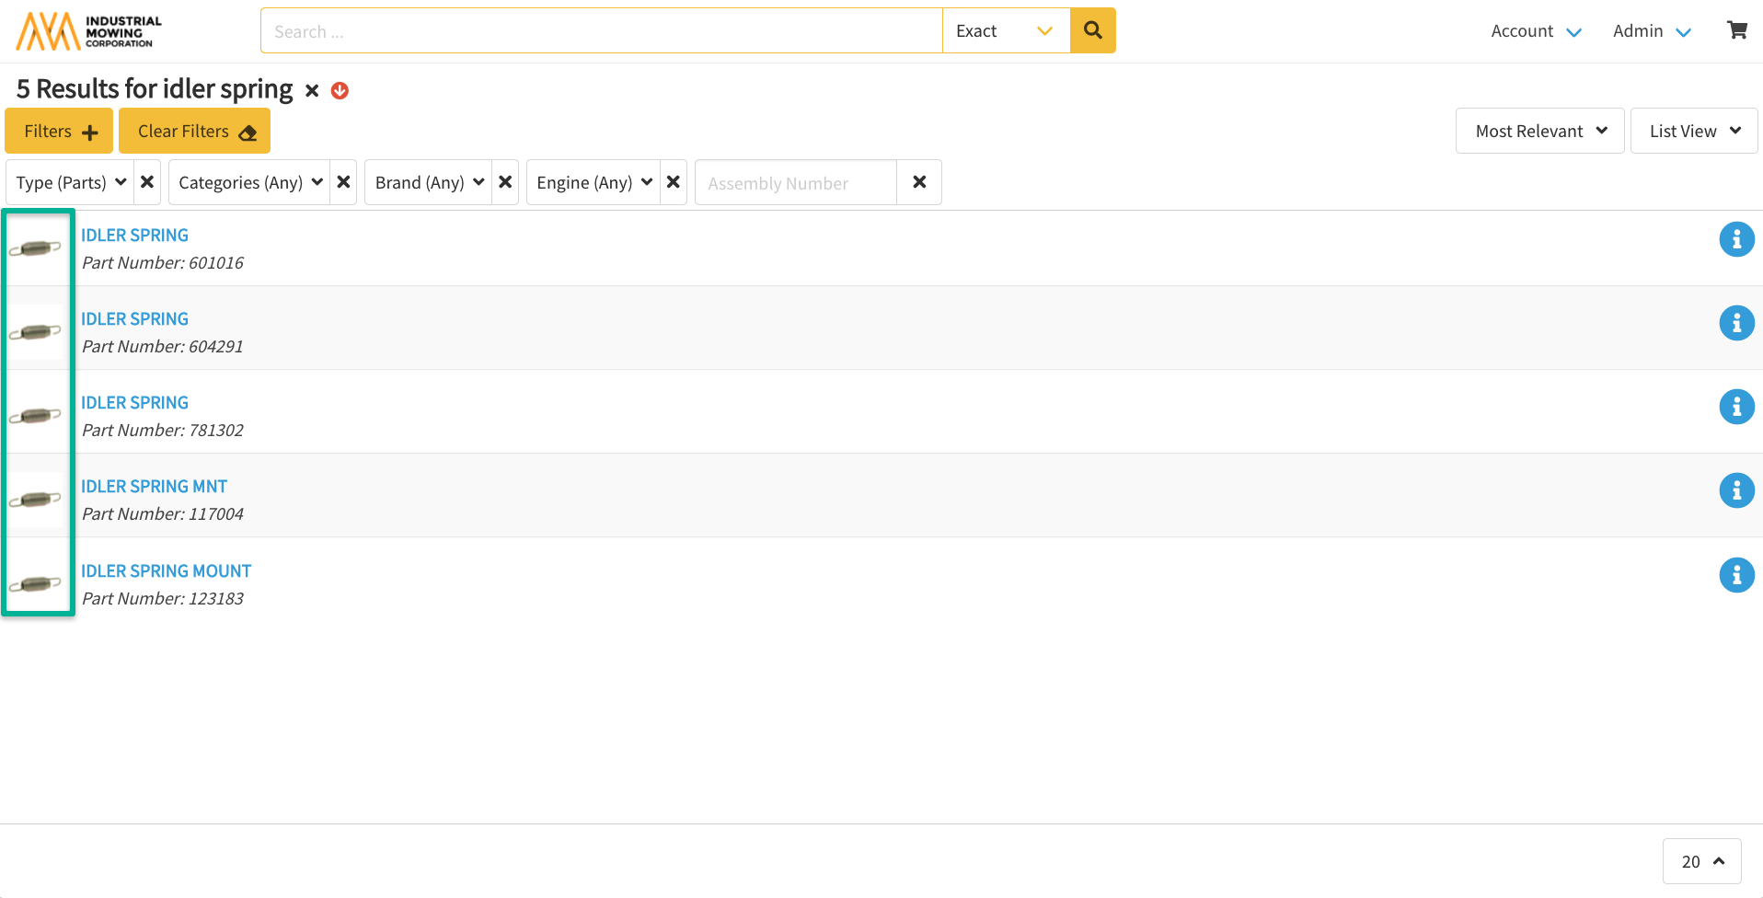This screenshot has height=898, width=1763.
Task: Click the red download arrow beside results heading
Action: coord(340,90)
